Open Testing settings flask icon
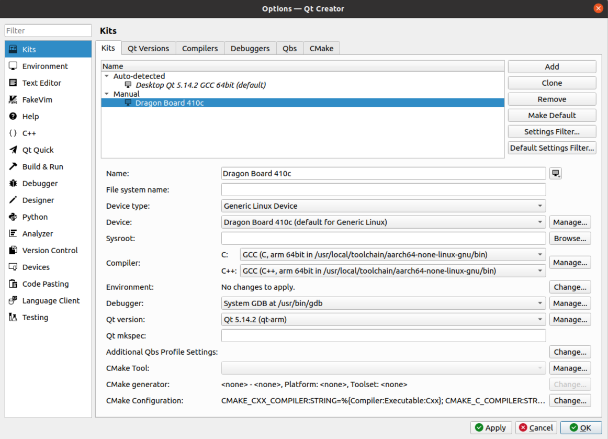This screenshot has width=608, height=439. [x=13, y=317]
